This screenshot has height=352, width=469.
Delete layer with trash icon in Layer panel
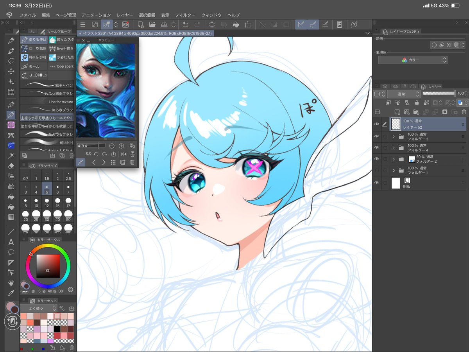[x=464, y=112]
